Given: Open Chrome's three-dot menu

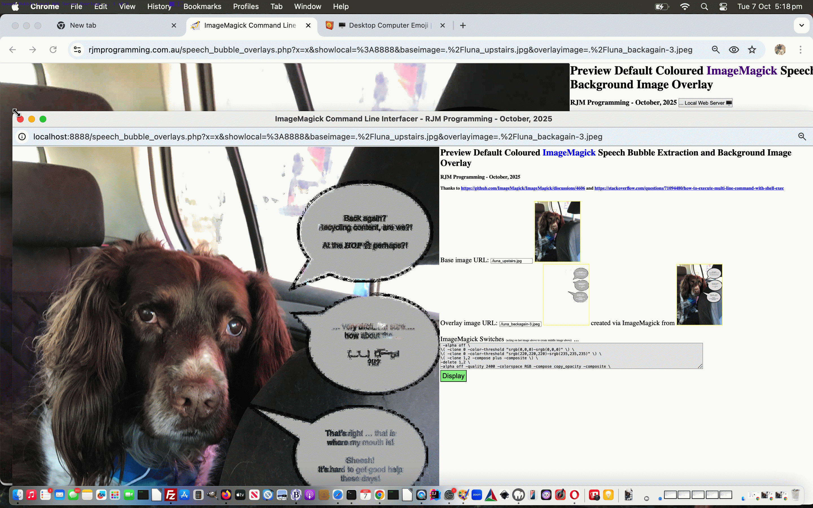Looking at the screenshot, I should pos(801,50).
